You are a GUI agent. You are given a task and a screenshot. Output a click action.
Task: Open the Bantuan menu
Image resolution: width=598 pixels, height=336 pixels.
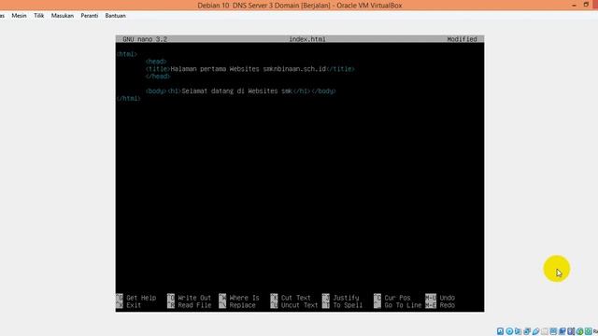[115, 16]
